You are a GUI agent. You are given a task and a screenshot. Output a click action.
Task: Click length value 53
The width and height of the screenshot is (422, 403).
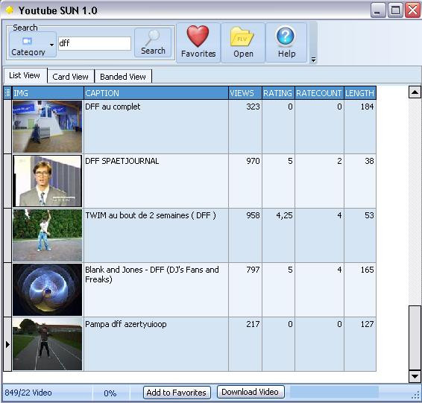(x=369, y=215)
